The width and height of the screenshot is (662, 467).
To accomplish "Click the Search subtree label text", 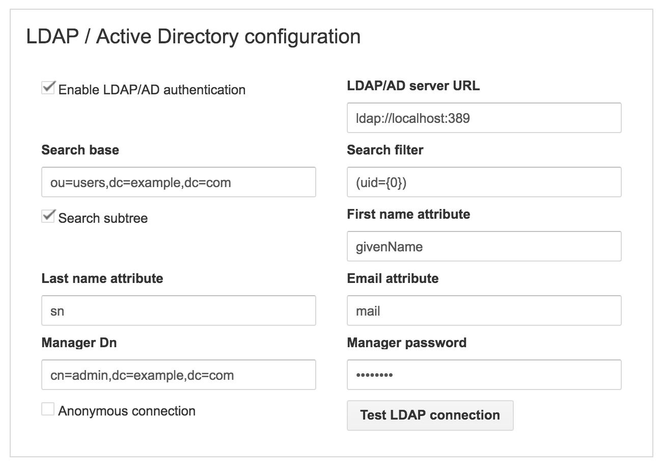I will [x=103, y=218].
